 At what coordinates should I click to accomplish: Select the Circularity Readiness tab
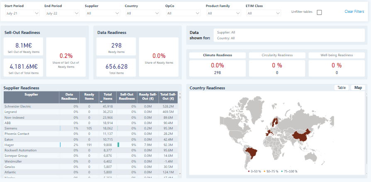coord(277,55)
